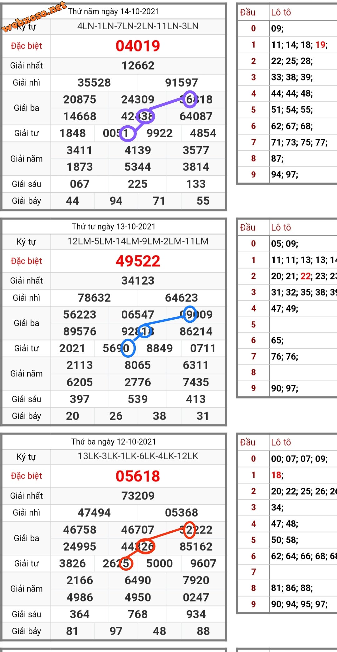Click the lô tô row "05; 09;"

[x=285, y=244]
